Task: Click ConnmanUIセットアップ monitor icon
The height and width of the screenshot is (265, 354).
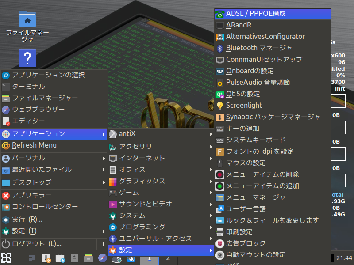Action: coord(219,60)
